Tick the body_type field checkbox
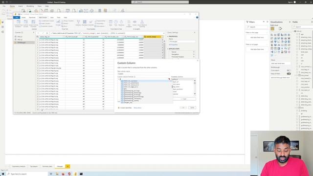 (297, 52)
